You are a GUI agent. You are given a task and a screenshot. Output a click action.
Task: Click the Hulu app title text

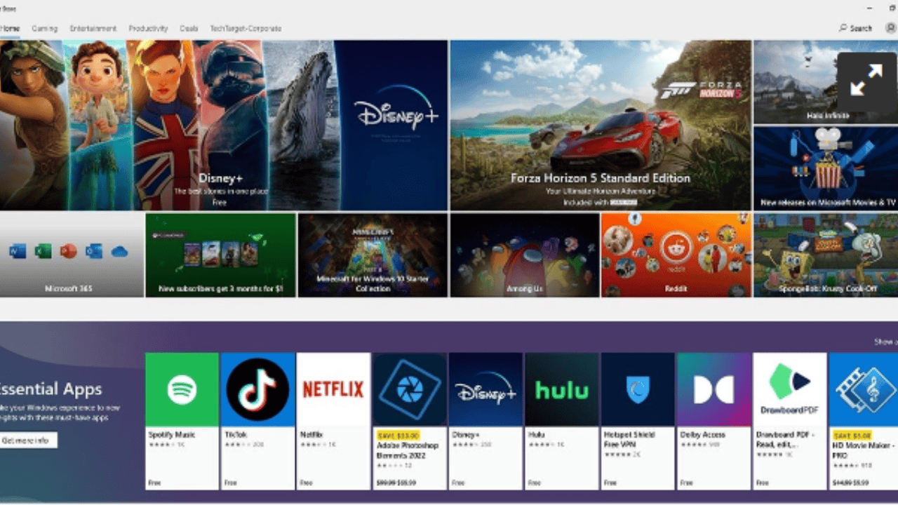tap(536, 435)
